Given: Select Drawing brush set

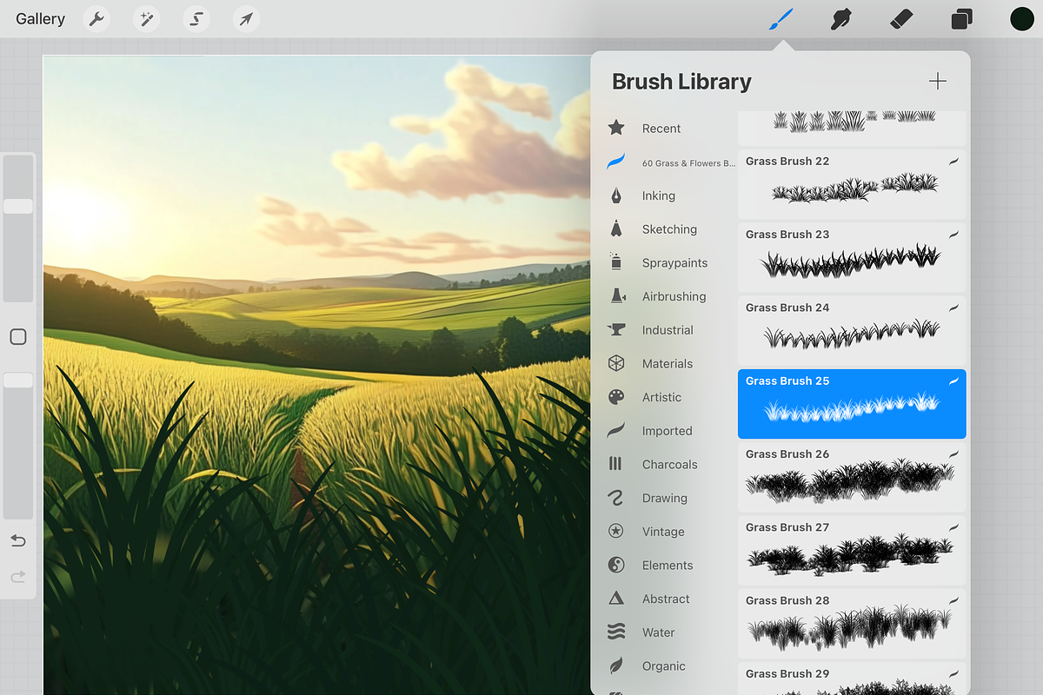Looking at the screenshot, I should pyautogui.click(x=665, y=498).
